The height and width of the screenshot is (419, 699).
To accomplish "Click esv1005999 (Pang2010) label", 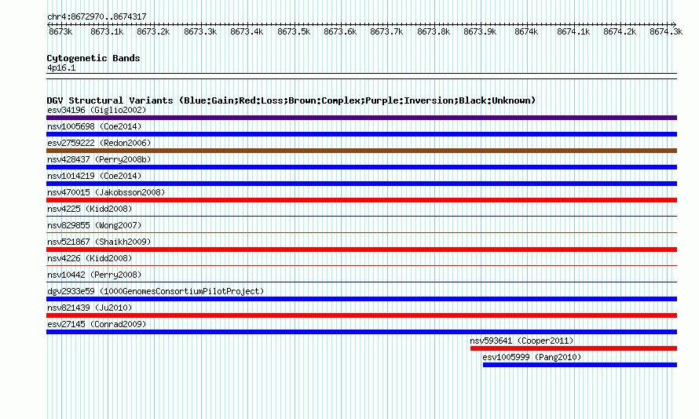I will point(532,357).
